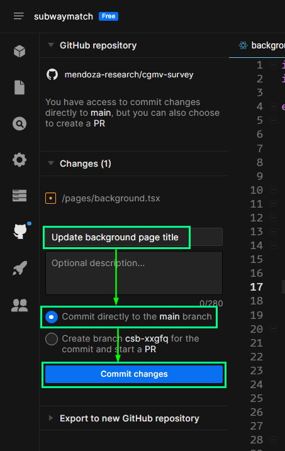Open the File Explorer page icon
Screen dimensions: 285x451
coord(20,87)
